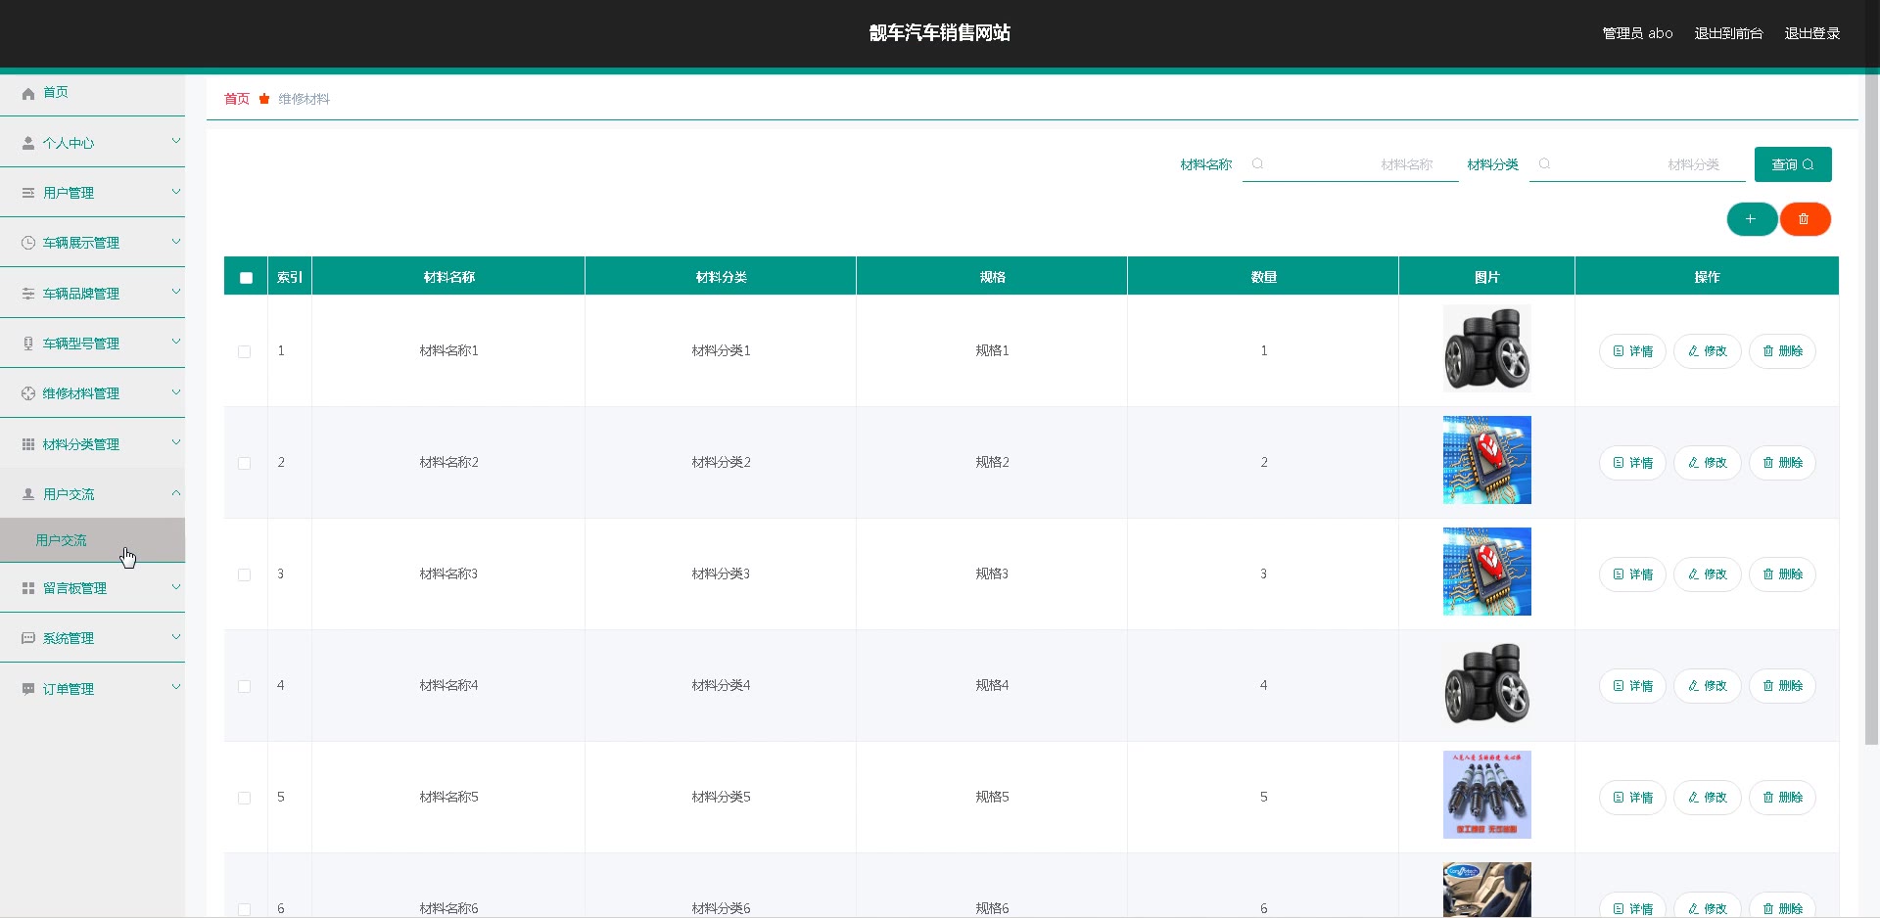The width and height of the screenshot is (1880, 918).
Task: Expand the 车辆展示管理 menu chevron
Action: [176, 241]
